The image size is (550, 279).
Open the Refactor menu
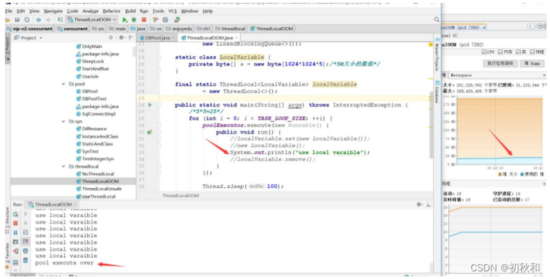[x=111, y=11]
